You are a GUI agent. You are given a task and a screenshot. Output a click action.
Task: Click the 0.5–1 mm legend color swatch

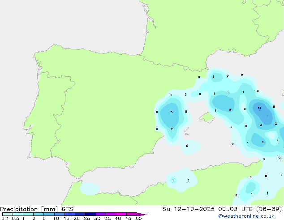point(18,214)
